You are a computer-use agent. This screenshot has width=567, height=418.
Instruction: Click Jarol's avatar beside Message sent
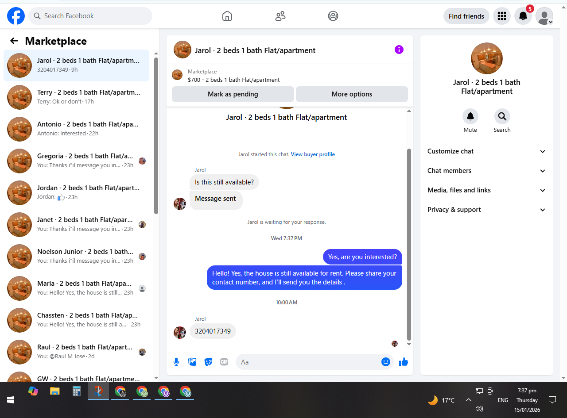[180, 204]
